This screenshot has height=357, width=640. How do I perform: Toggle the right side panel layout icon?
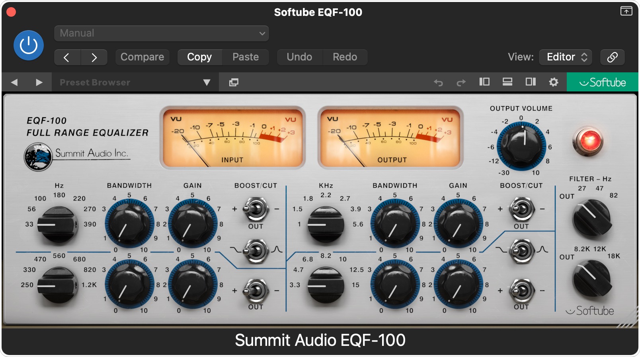click(x=531, y=82)
